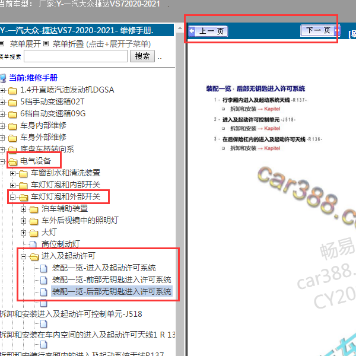Expand the 车窗刮水和清洗装置 node

point(12,173)
